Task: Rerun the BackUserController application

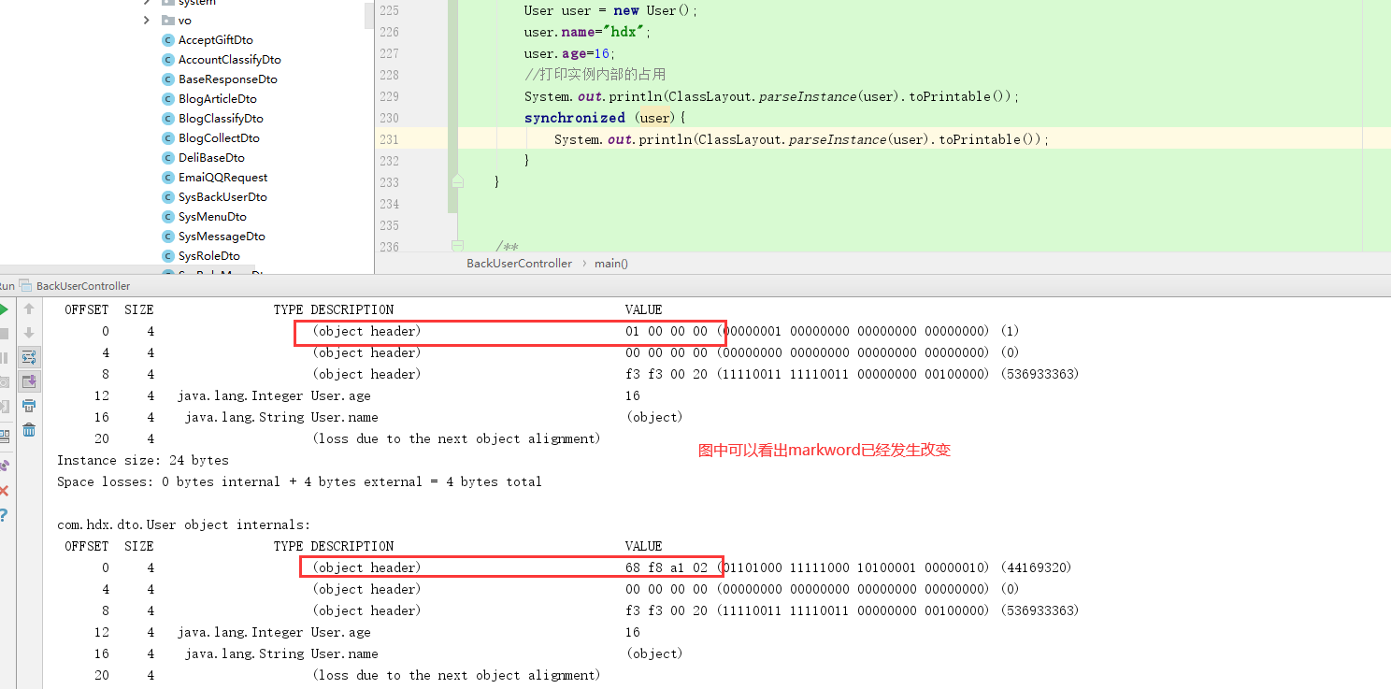Action: coord(4,309)
